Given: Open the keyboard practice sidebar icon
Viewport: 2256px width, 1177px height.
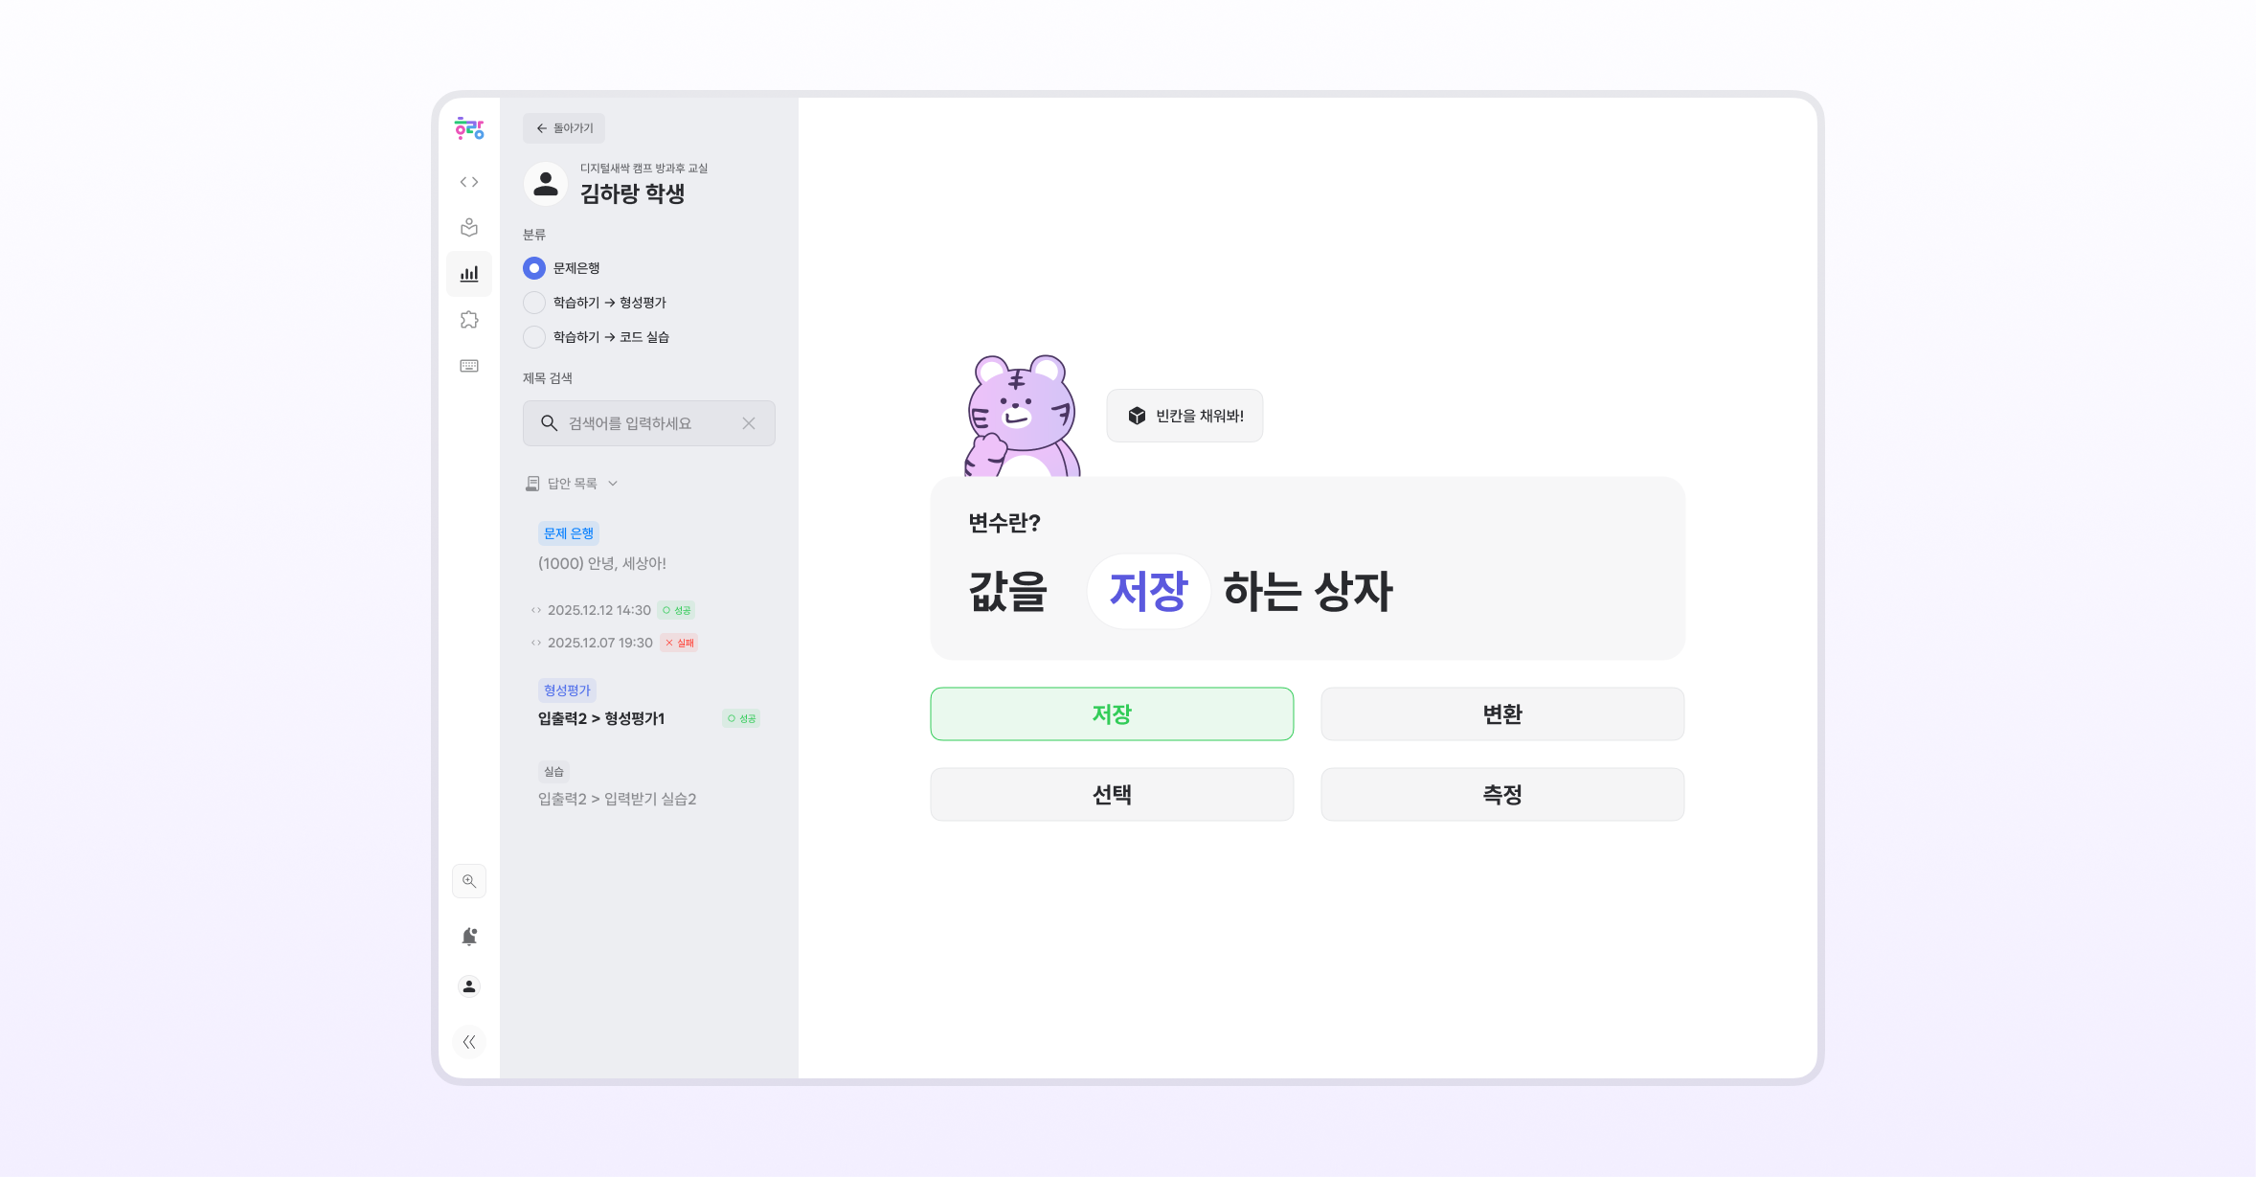Looking at the screenshot, I should [x=469, y=366].
